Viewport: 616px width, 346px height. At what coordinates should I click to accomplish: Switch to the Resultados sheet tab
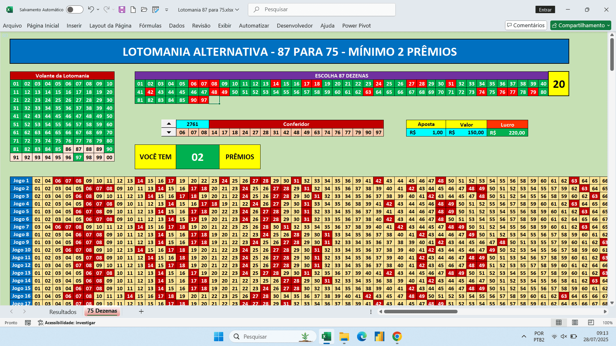(x=63, y=312)
